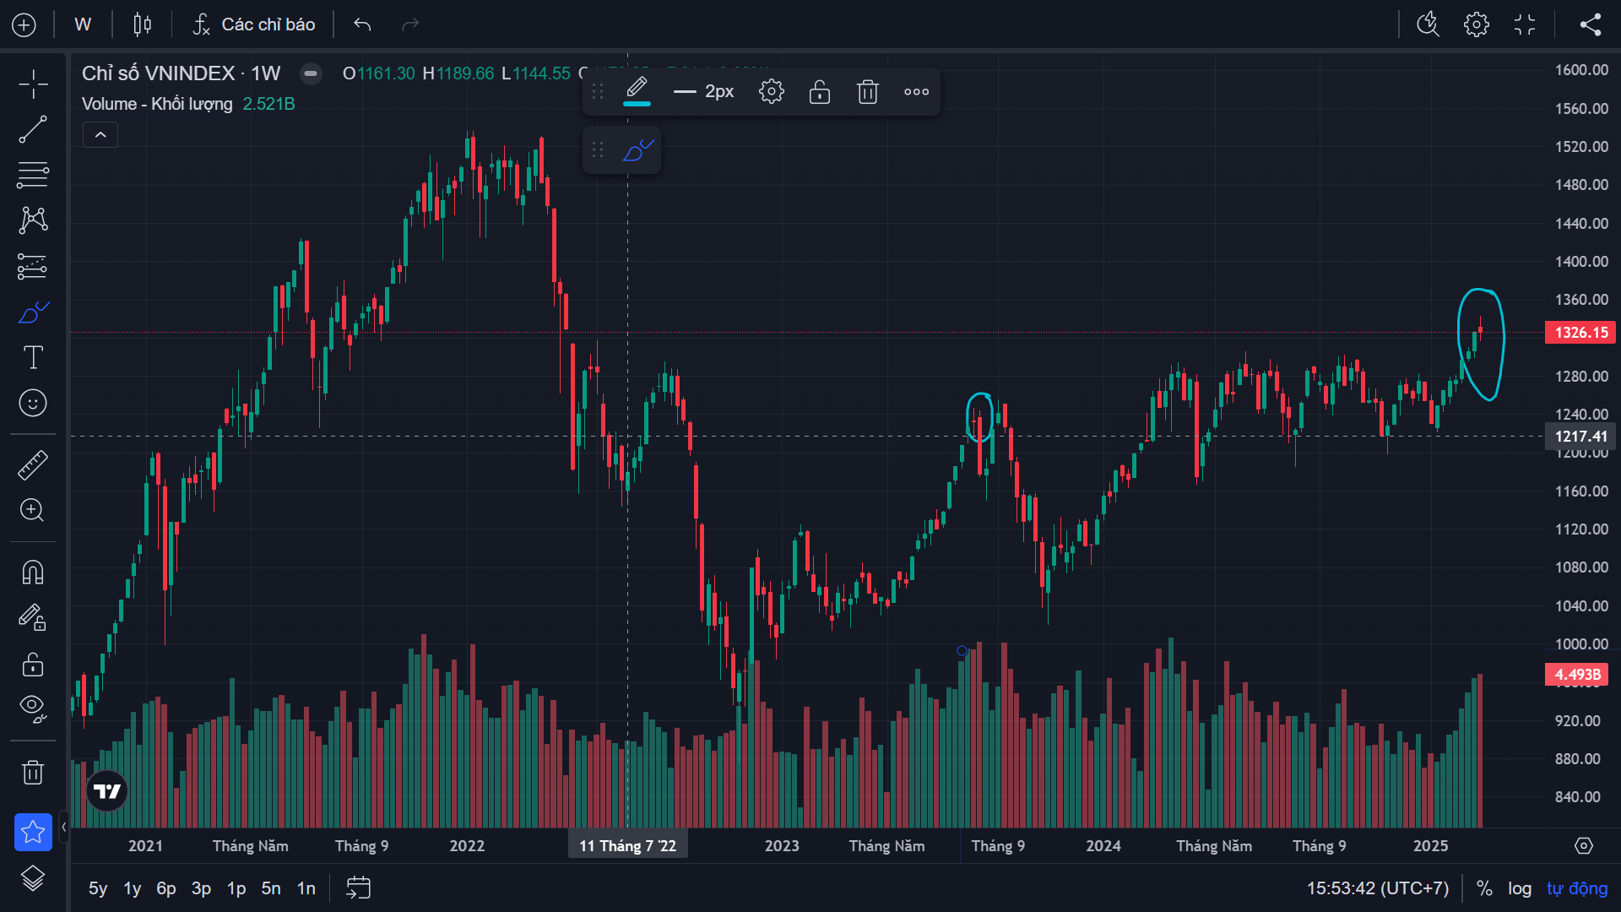Viewport: 1621px width, 912px height.
Task: Select the Text annotation tool
Action: (x=33, y=357)
